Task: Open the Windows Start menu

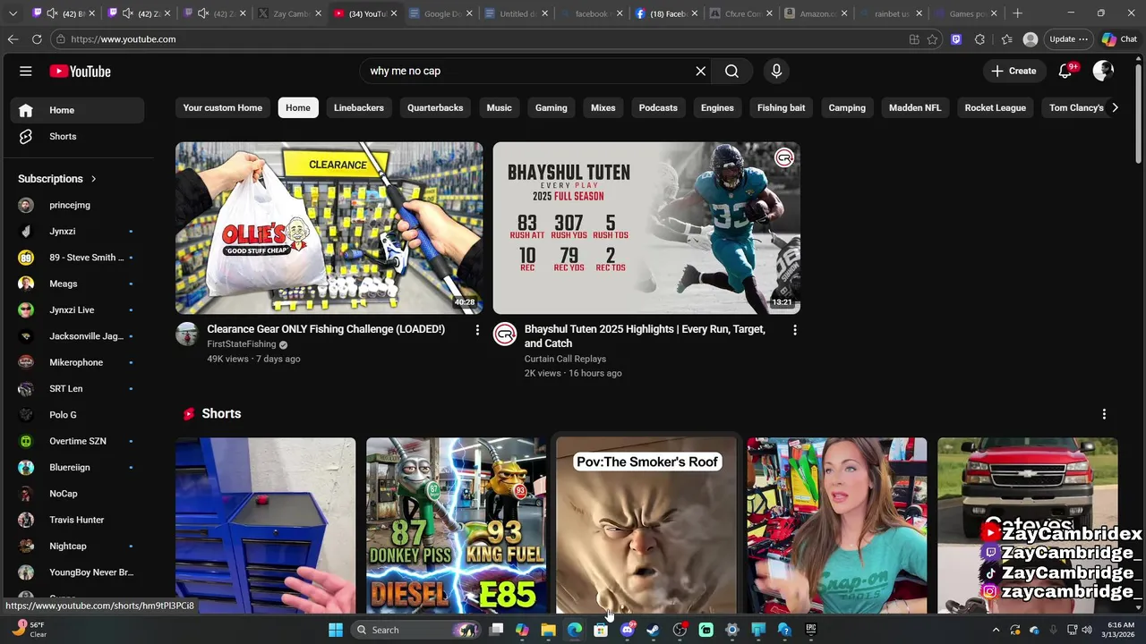Action: pyautogui.click(x=336, y=630)
